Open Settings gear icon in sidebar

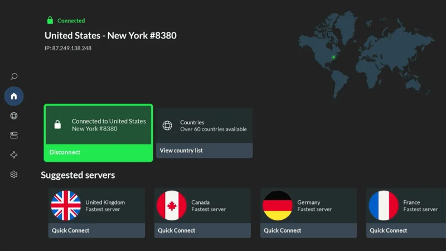pos(14,175)
